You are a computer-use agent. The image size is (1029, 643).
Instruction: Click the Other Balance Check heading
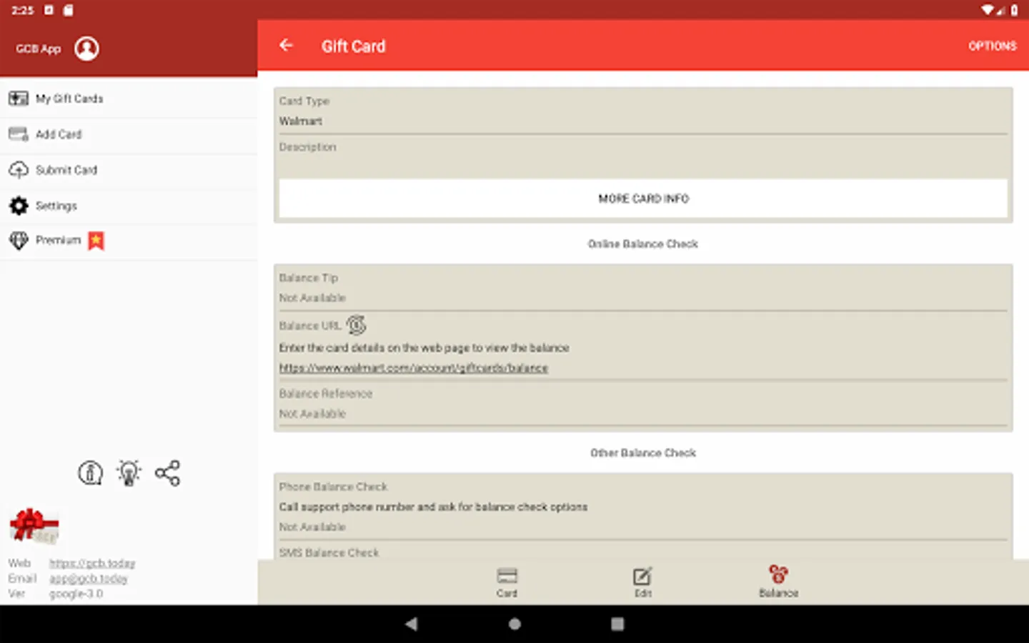[x=642, y=453]
